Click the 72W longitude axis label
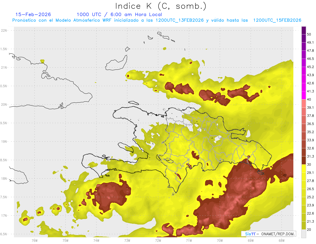Image resolution: width=316 pixels, height=244 pixels. click(158, 240)
